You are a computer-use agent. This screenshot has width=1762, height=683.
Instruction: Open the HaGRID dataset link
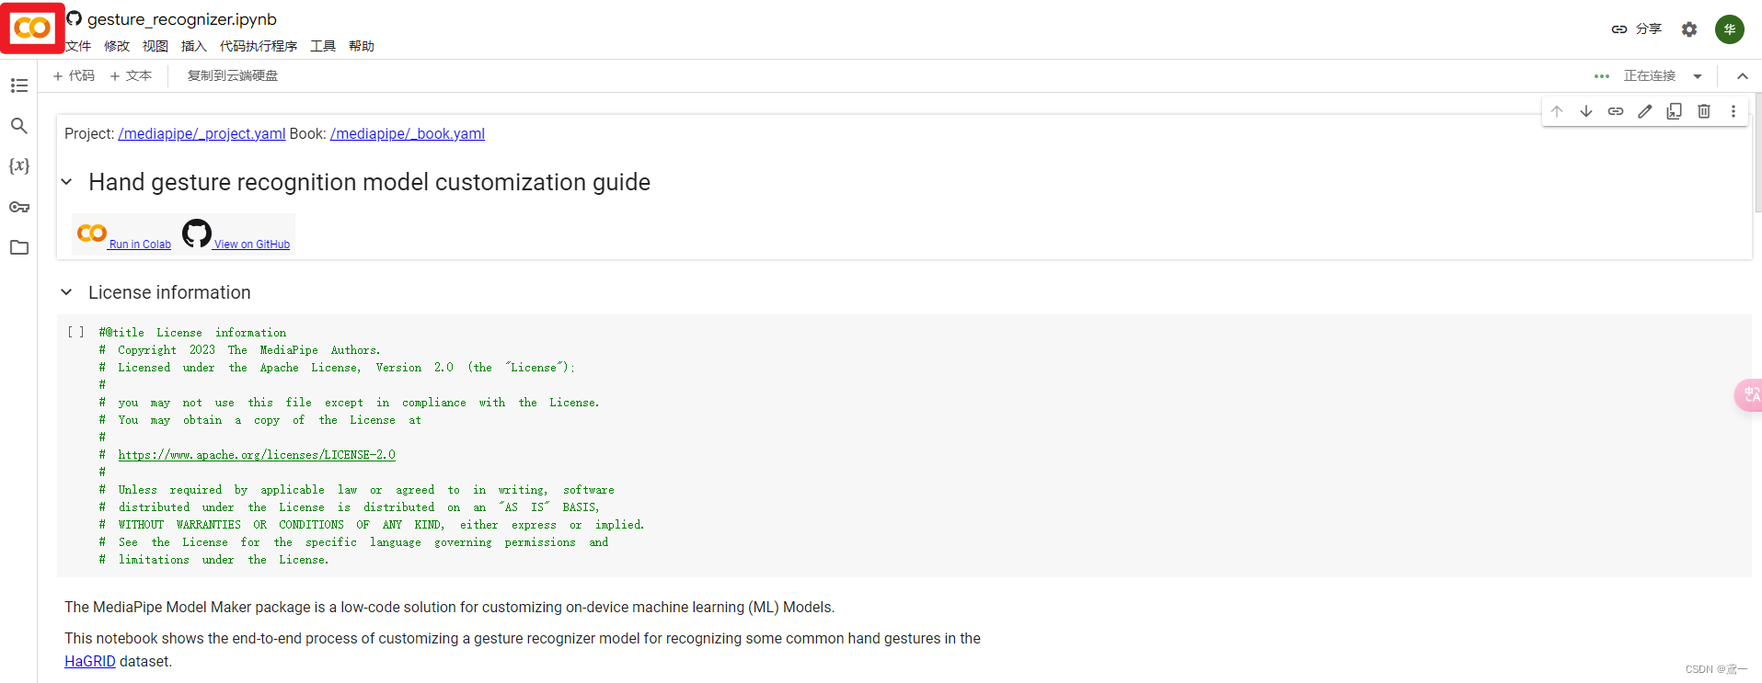point(90,661)
